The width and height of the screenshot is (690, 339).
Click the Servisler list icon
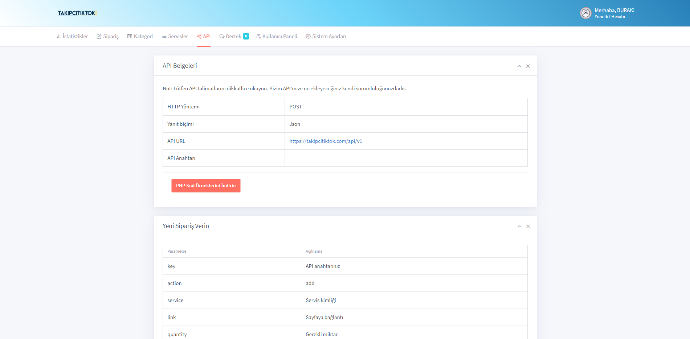[164, 36]
